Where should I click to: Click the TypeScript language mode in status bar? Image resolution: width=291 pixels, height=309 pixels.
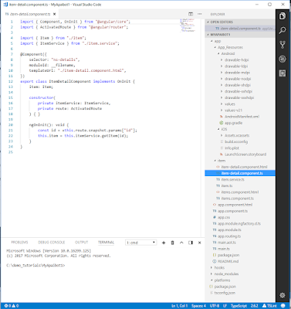(x=239, y=306)
